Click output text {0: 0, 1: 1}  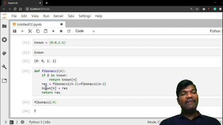pos(45,61)
